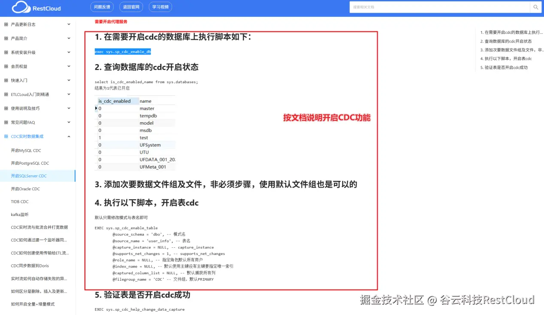Viewport: 544px width, 315px height.
Task: Click the grid icon beside 产品简介
Action: [6, 39]
